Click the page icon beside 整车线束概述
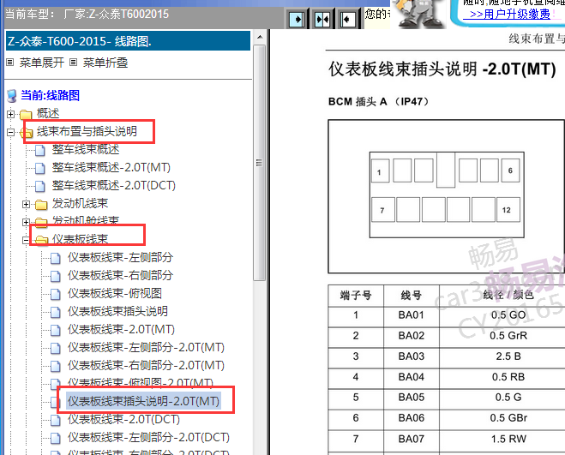 coord(40,150)
